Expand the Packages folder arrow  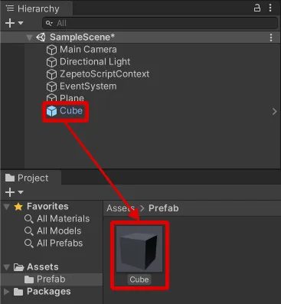(7, 292)
